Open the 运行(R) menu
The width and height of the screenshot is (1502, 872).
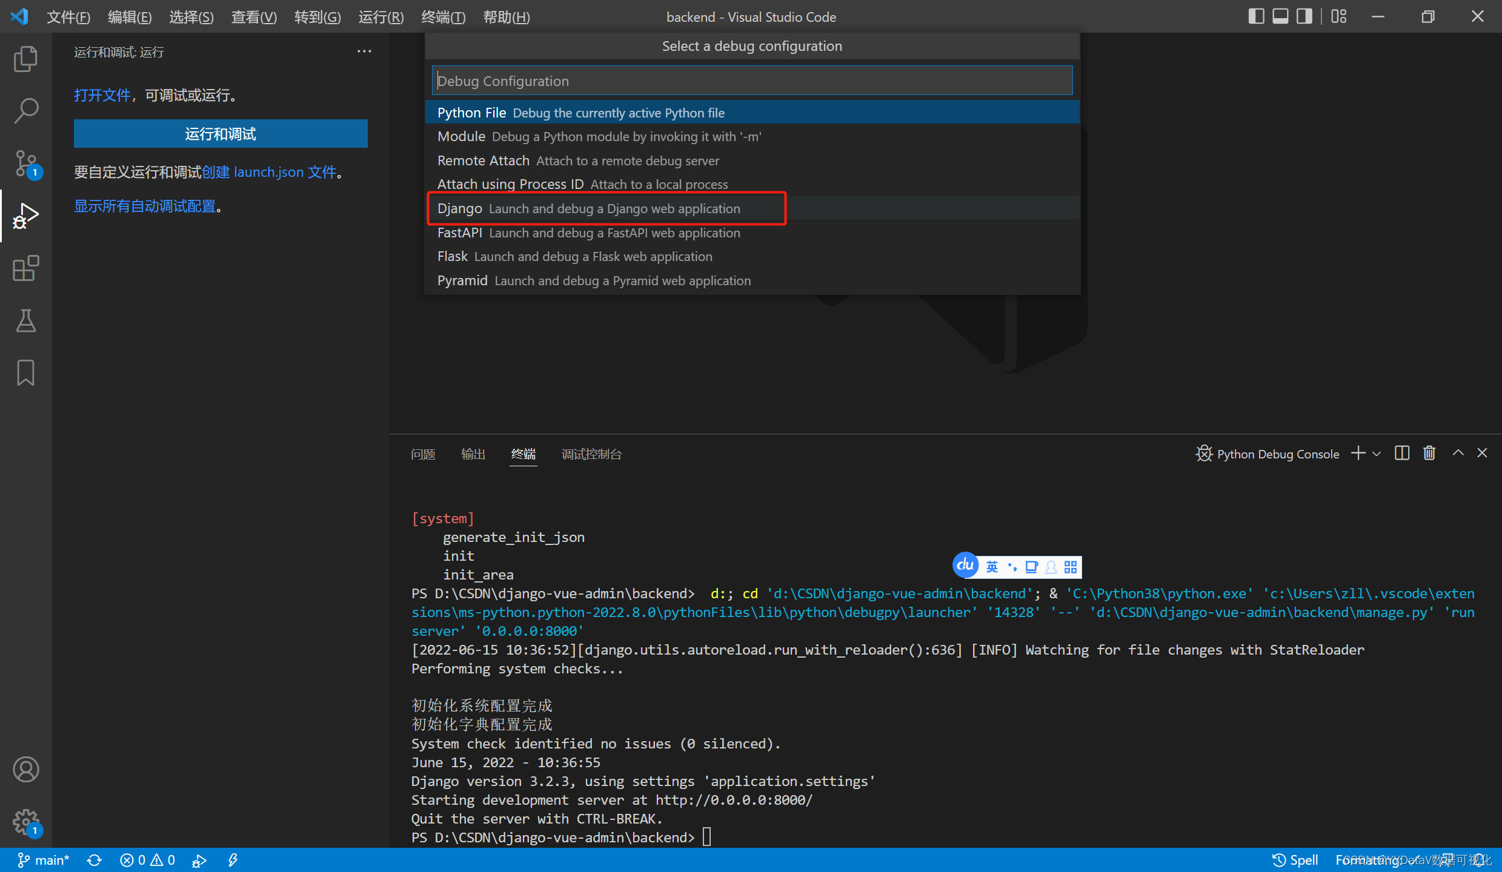[380, 17]
